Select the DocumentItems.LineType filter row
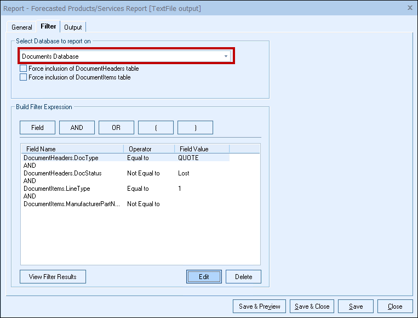Screen dimensions: 418x318 [x=57, y=189]
